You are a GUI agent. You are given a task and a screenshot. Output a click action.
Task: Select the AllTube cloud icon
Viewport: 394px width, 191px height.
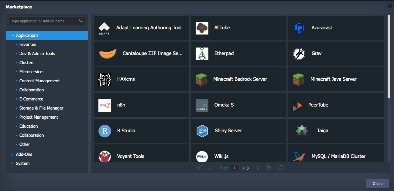202,28
